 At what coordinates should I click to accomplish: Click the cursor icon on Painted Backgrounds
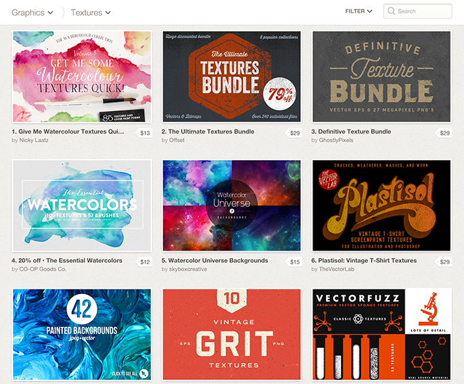click(143, 374)
